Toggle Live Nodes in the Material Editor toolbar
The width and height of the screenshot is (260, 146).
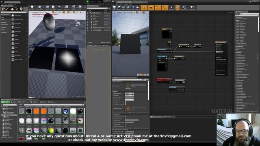[158, 8]
